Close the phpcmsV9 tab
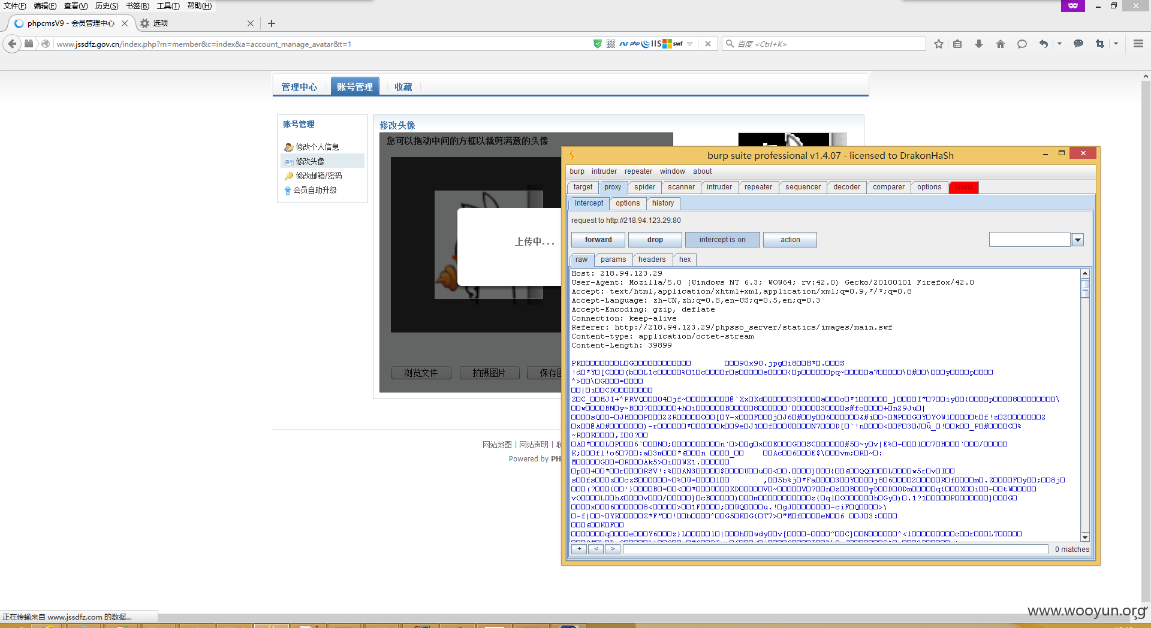Viewport: 1151px width, 628px height. click(x=125, y=23)
